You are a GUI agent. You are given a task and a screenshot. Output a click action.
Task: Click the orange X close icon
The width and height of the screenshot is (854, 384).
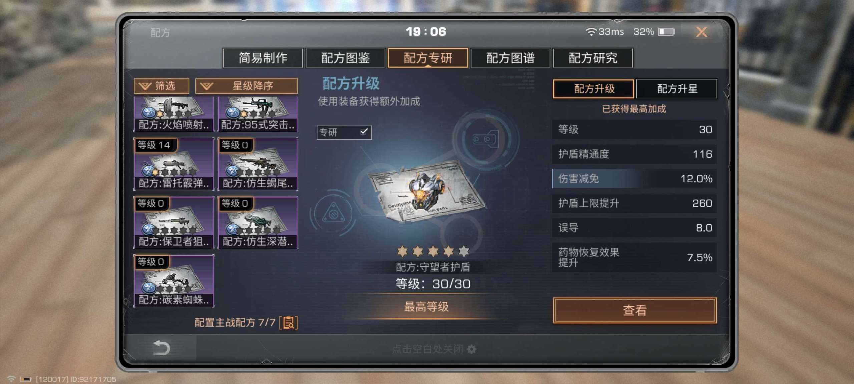click(x=702, y=32)
